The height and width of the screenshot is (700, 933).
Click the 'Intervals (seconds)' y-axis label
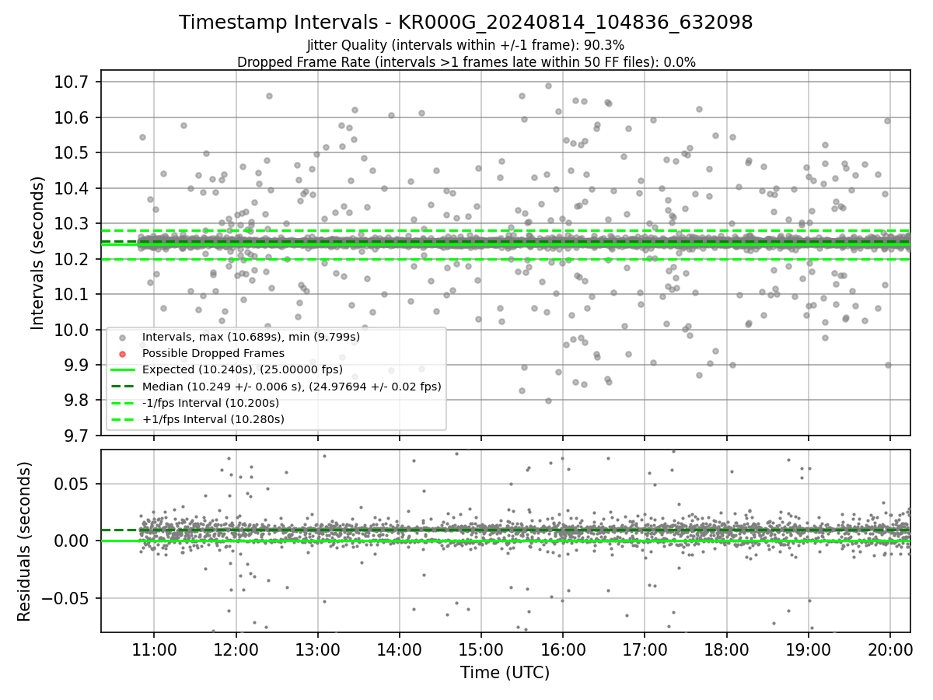point(37,253)
